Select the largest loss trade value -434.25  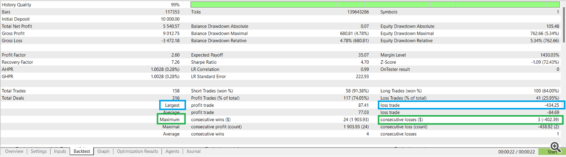pos(552,105)
